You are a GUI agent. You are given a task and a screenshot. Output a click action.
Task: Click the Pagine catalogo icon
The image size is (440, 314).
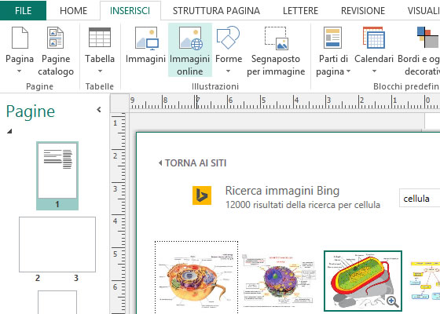[x=56, y=38]
